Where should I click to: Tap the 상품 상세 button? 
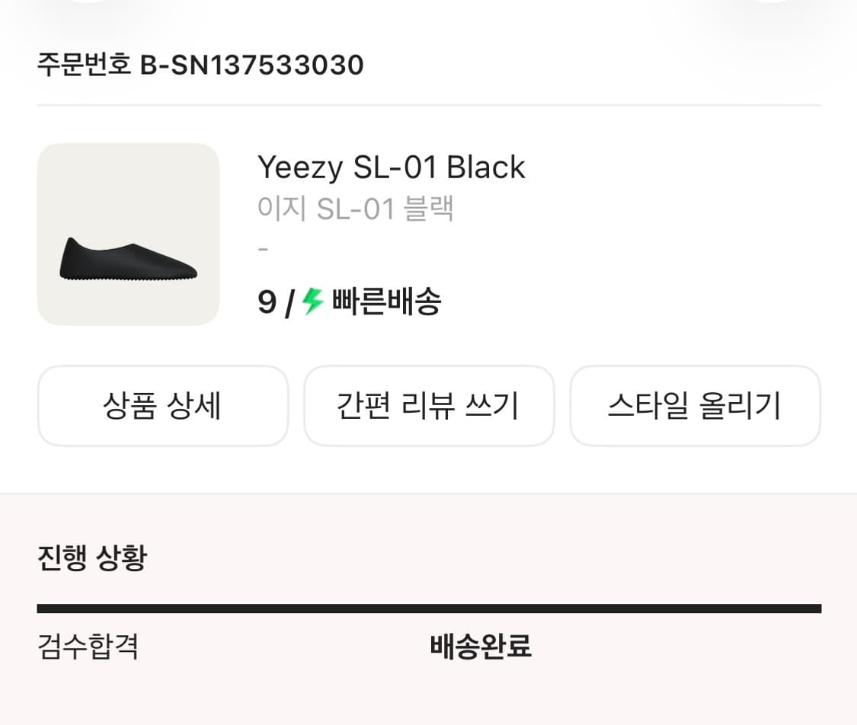pyautogui.click(x=162, y=406)
